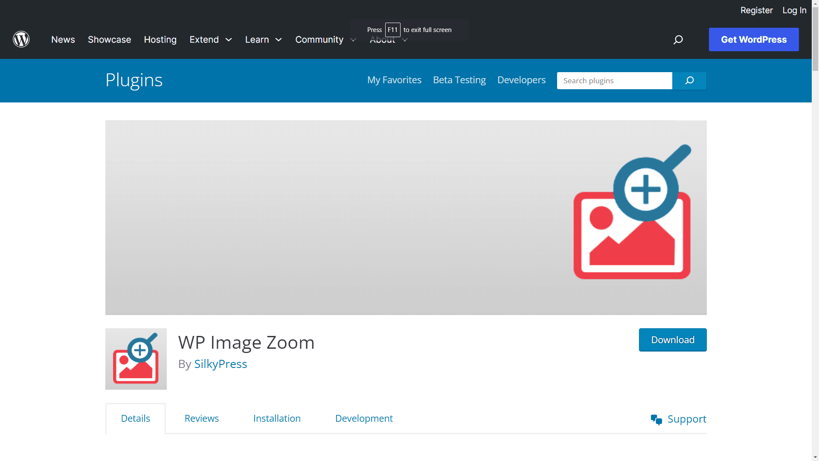Expand the About menu chevron
Screen dimensions: 819x461
point(405,40)
